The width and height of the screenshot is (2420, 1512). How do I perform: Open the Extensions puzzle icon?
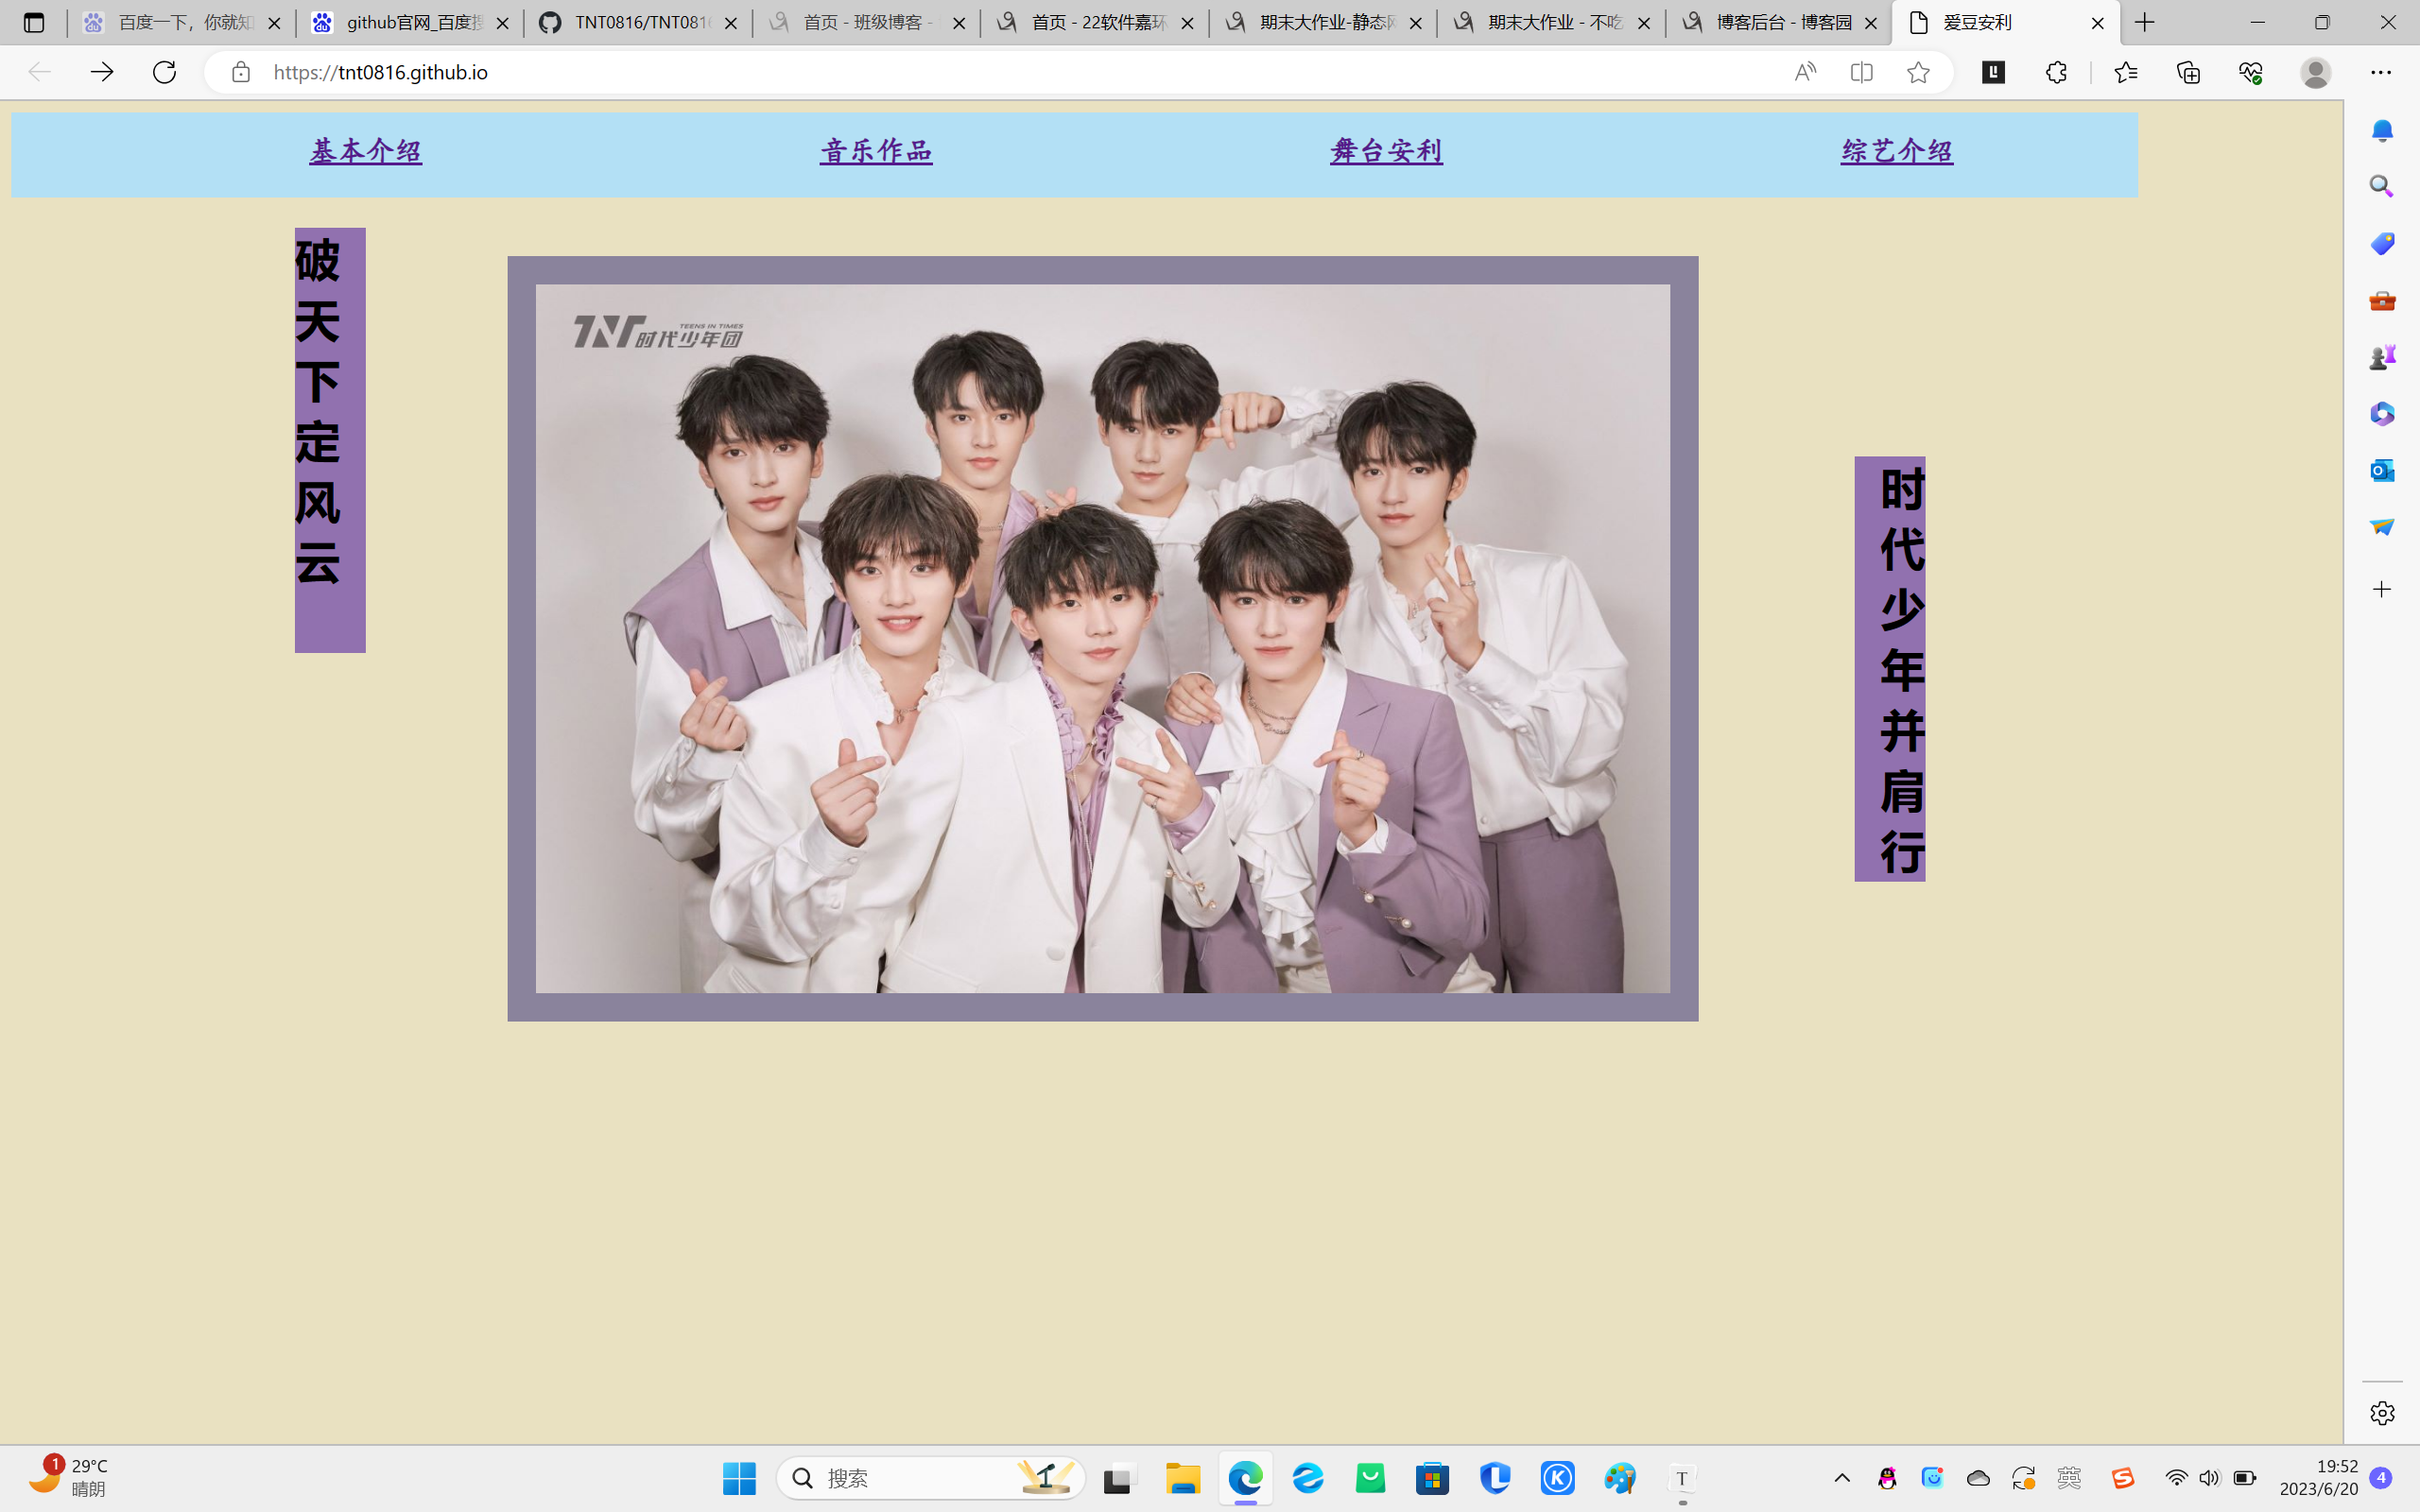pyautogui.click(x=2056, y=72)
